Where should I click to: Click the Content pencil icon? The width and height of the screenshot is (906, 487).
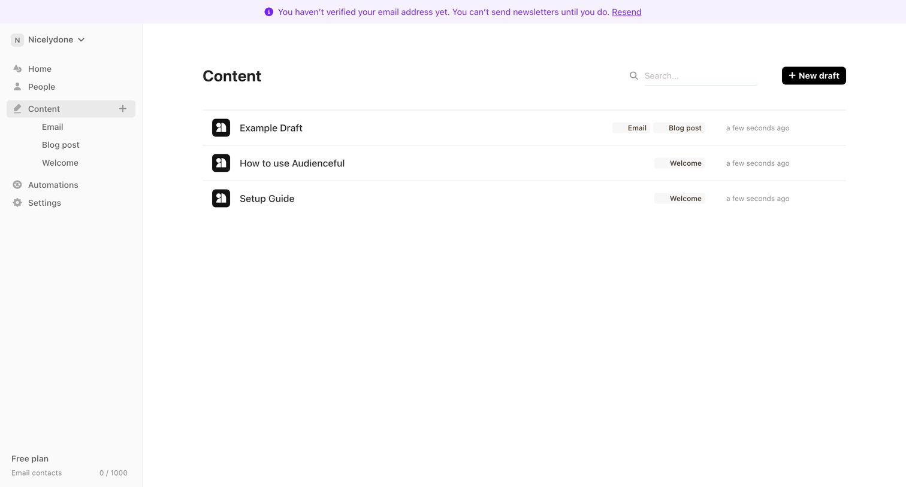pyautogui.click(x=17, y=109)
